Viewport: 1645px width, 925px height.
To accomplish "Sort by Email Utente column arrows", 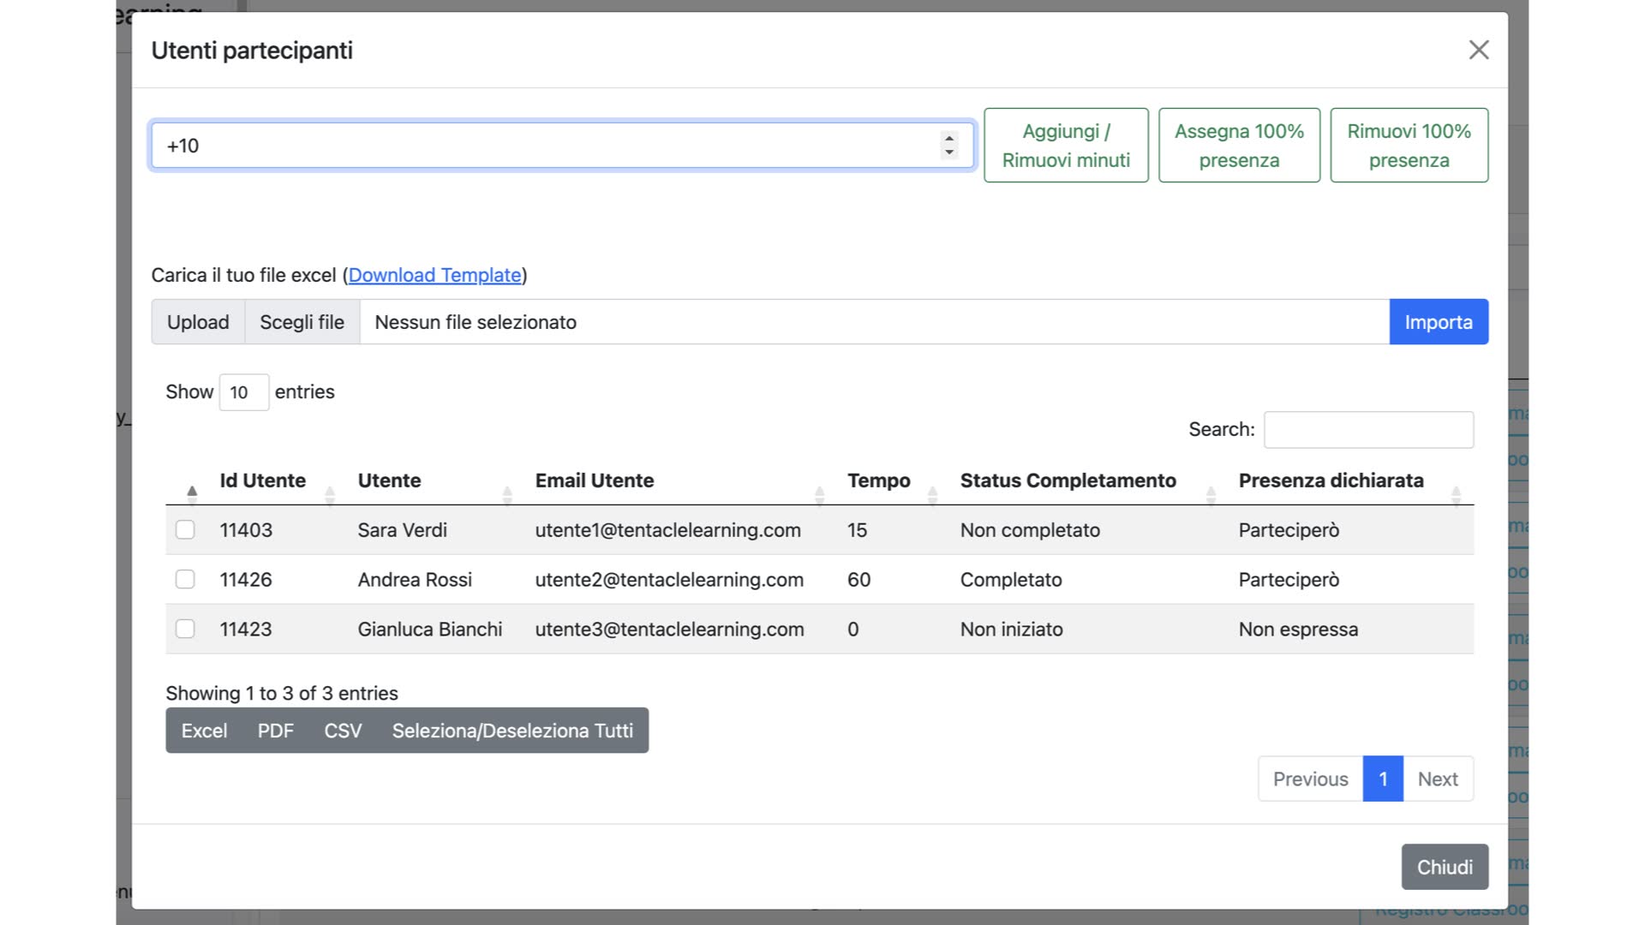I will pyautogui.click(x=819, y=494).
